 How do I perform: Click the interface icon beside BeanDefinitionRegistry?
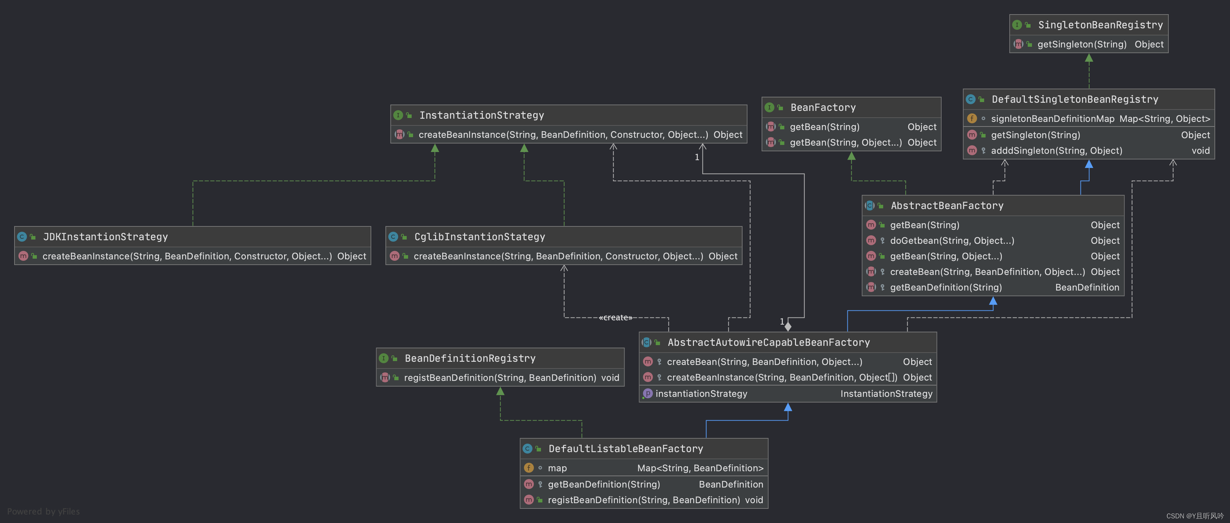coord(383,358)
